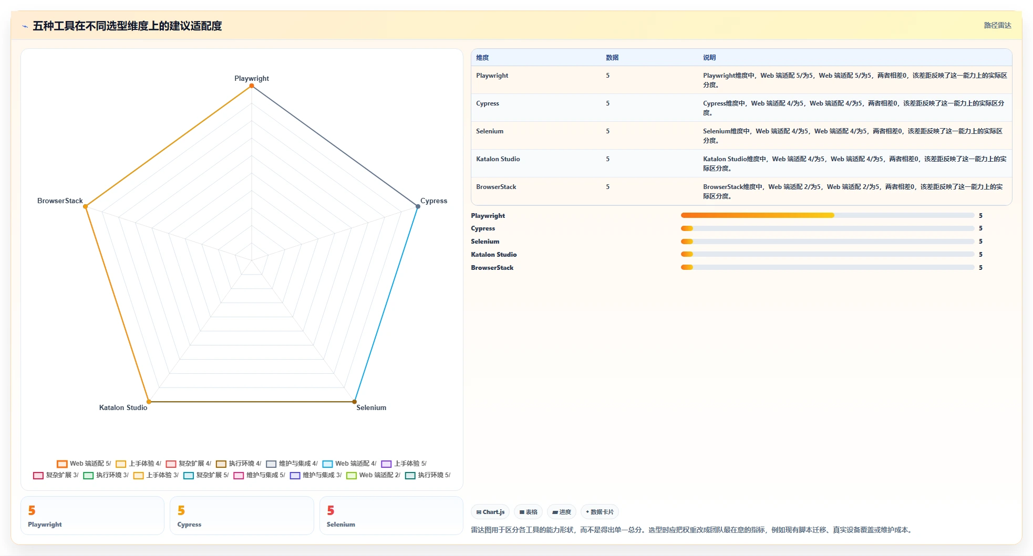This screenshot has height=556, width=1033.
Task: Click the Cypress axis label on radar
Action: point(433,201)
